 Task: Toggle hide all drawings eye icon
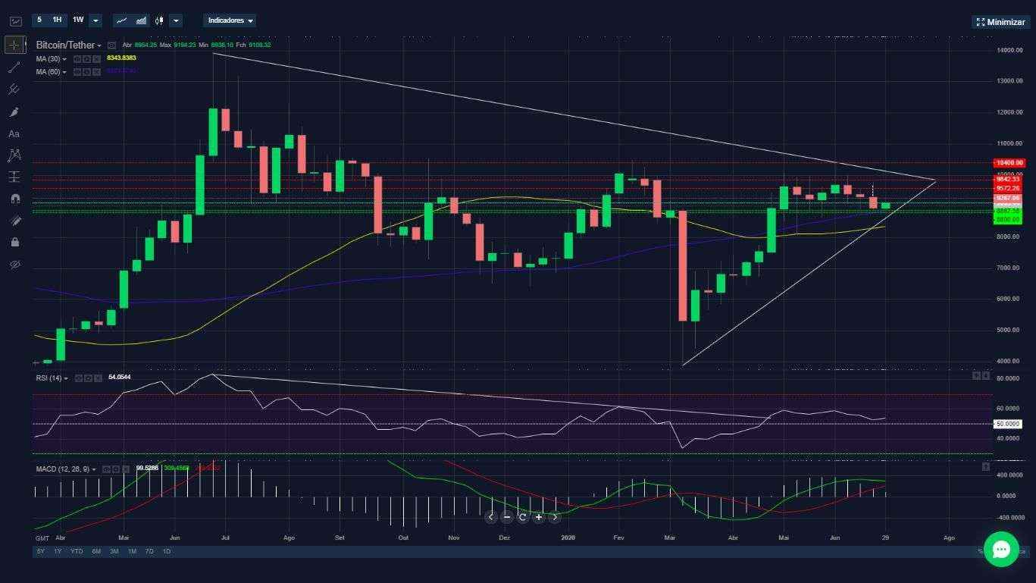pos(14,265)
